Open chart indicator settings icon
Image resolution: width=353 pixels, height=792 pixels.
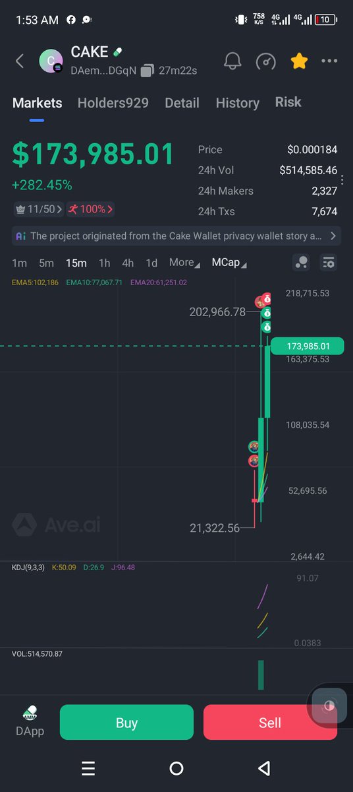coord(328,263)
